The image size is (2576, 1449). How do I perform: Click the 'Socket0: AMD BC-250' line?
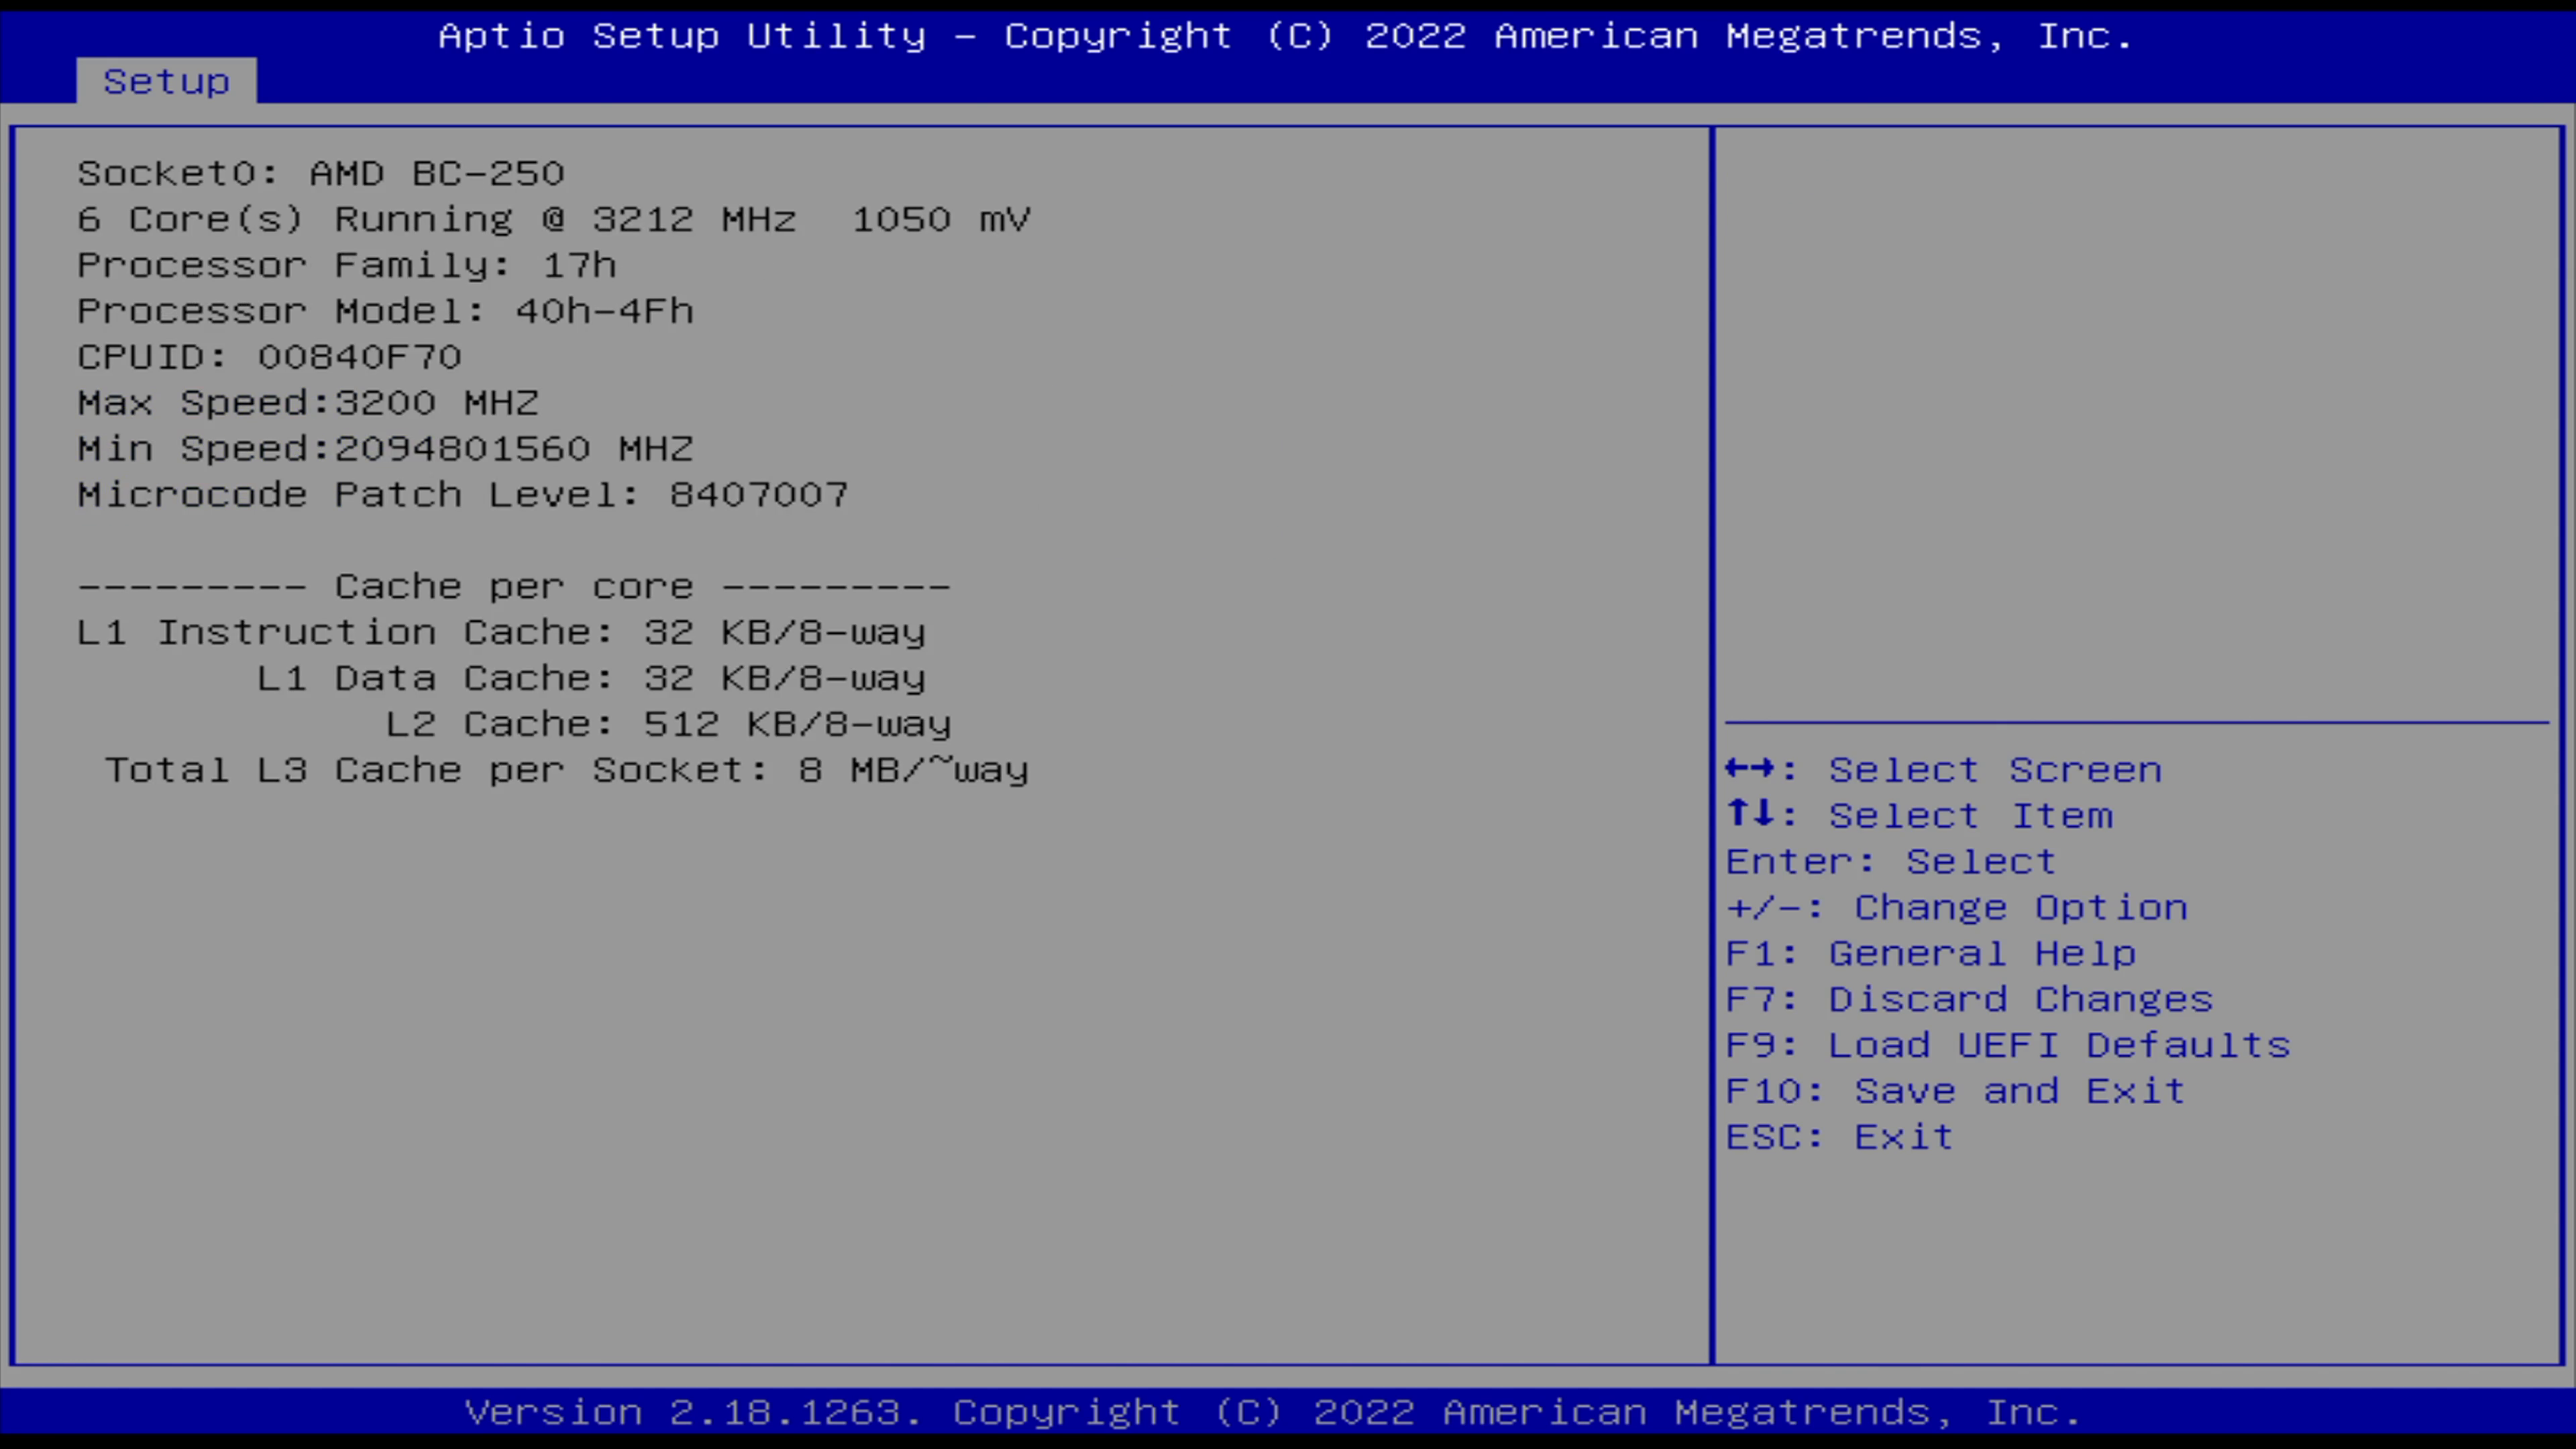tap(321, 174)
